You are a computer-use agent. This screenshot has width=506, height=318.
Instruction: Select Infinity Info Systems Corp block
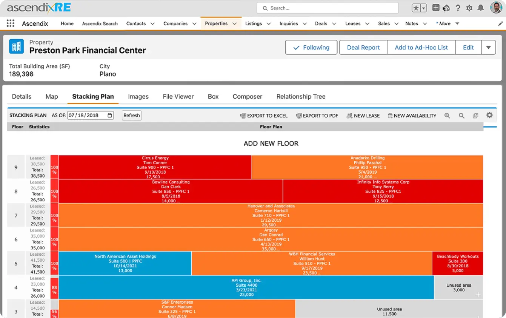point(383,191)
